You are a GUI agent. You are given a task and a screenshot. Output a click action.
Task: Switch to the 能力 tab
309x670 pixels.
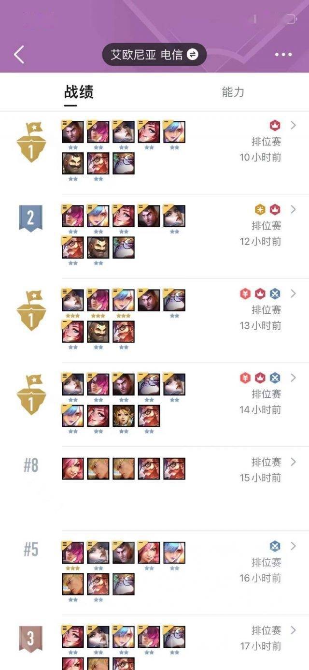point(233,92)
